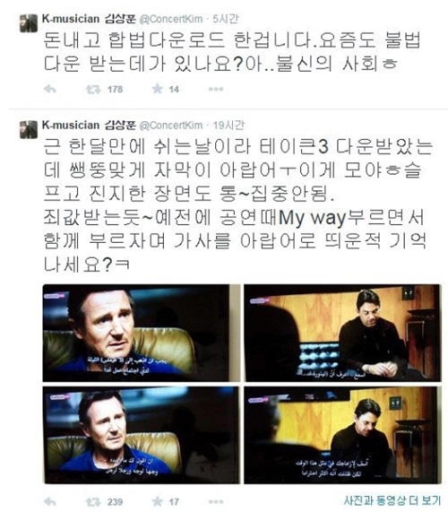Screen dimensions: 448x512
Task: Open the @ConcertKim handle in second tweet
Action: pyautogui.click(x=171, y=126)
